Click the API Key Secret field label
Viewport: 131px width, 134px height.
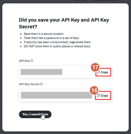pos(29,84)
